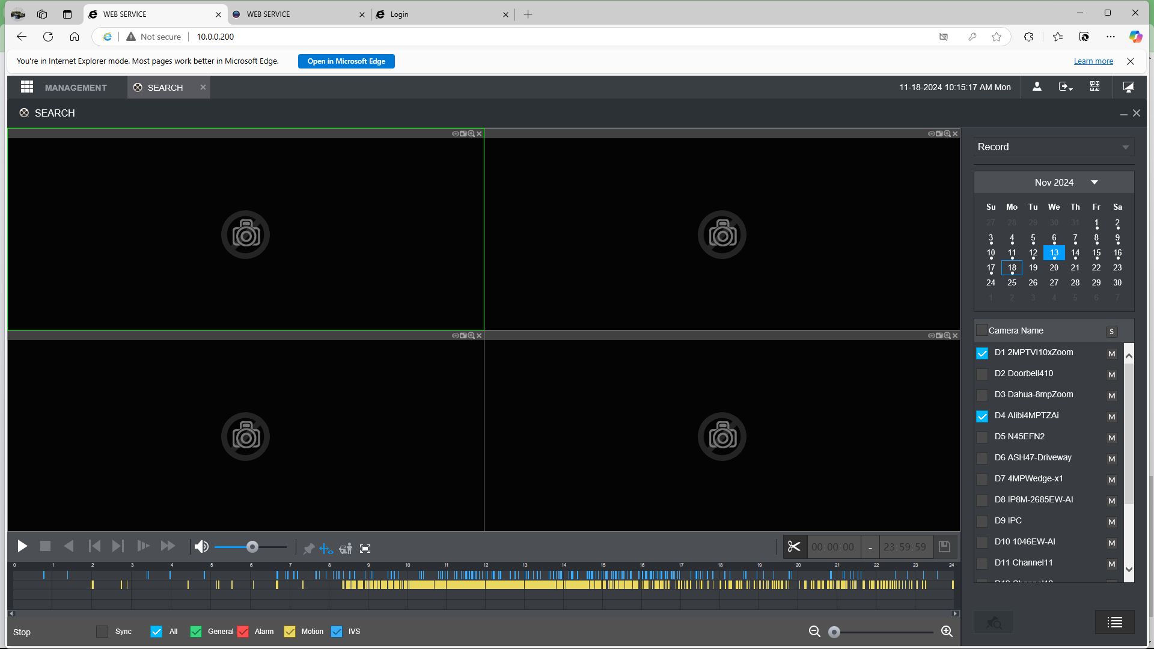Click the clip start time field
Image resolution: width=1154 pixels, height=649 pixels.
click(833, 547)
